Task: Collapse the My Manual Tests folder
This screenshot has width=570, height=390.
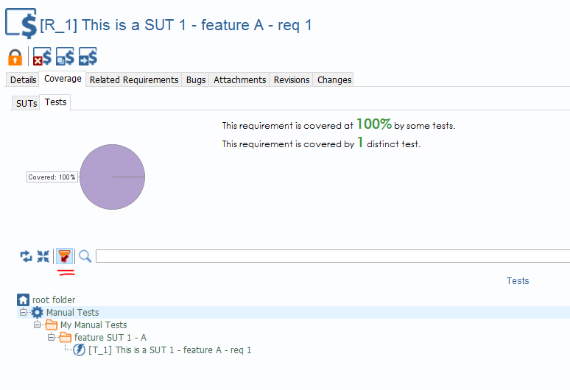Action: [x=37, y=325]
